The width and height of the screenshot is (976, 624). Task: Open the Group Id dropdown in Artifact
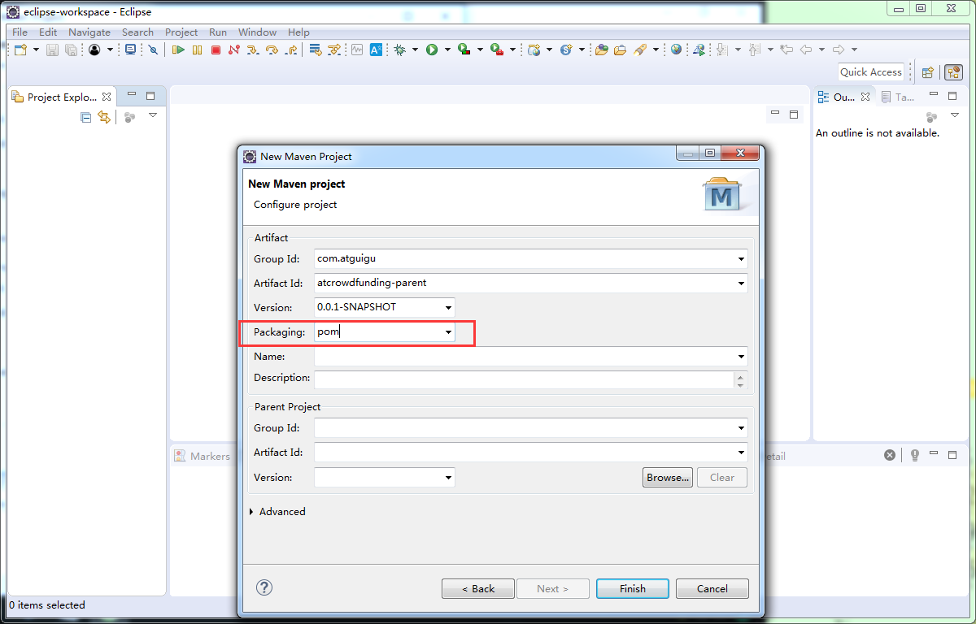[741, 259]
